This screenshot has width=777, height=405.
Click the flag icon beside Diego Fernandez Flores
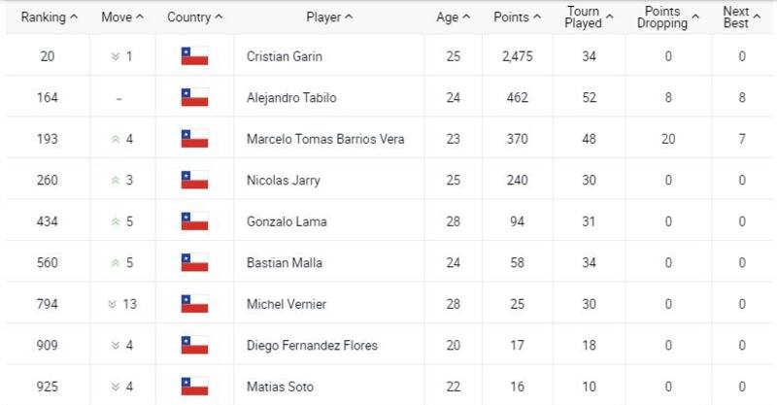(194, 345)
